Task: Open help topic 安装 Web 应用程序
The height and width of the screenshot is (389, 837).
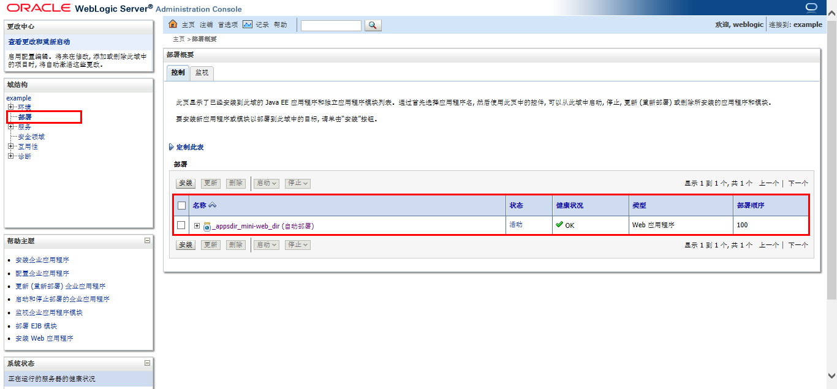Action: click(44, 339)
